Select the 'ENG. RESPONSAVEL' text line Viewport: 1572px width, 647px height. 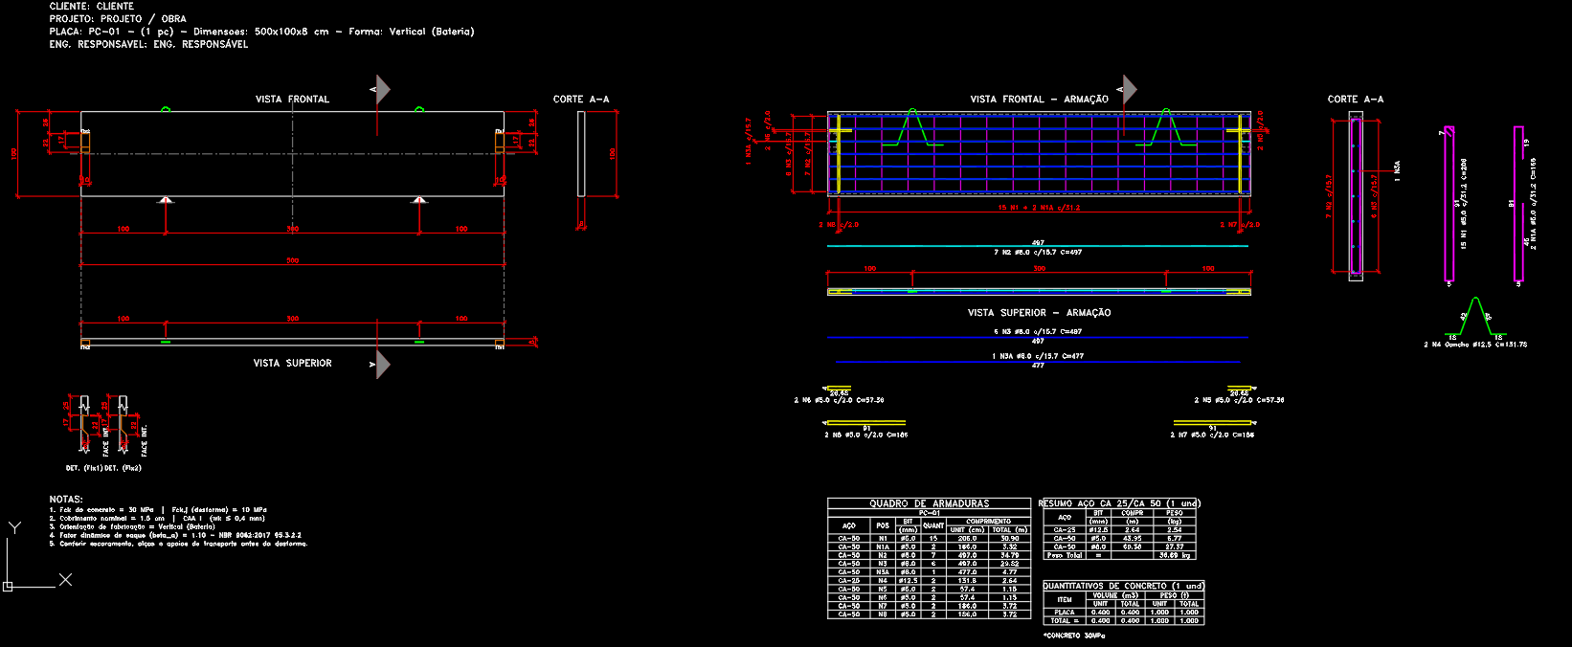[148, 44]
